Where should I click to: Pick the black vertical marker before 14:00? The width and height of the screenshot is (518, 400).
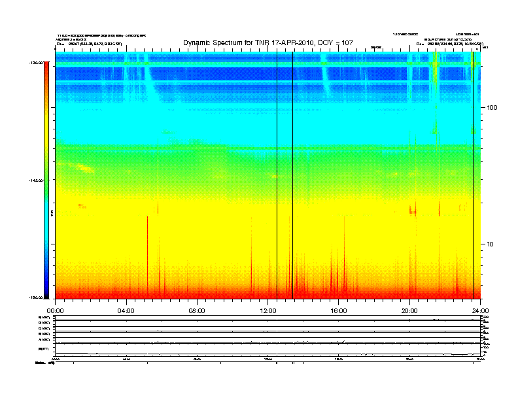point(292,175)
